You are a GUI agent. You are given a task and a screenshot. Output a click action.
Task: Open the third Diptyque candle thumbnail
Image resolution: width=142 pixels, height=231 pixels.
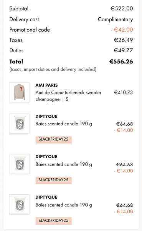[20, 205]
